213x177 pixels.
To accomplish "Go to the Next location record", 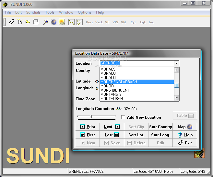I will point(112,127).
